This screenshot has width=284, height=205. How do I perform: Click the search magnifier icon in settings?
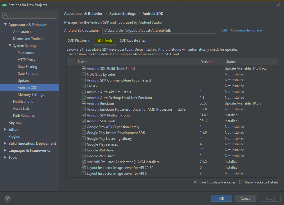(6, 15)
